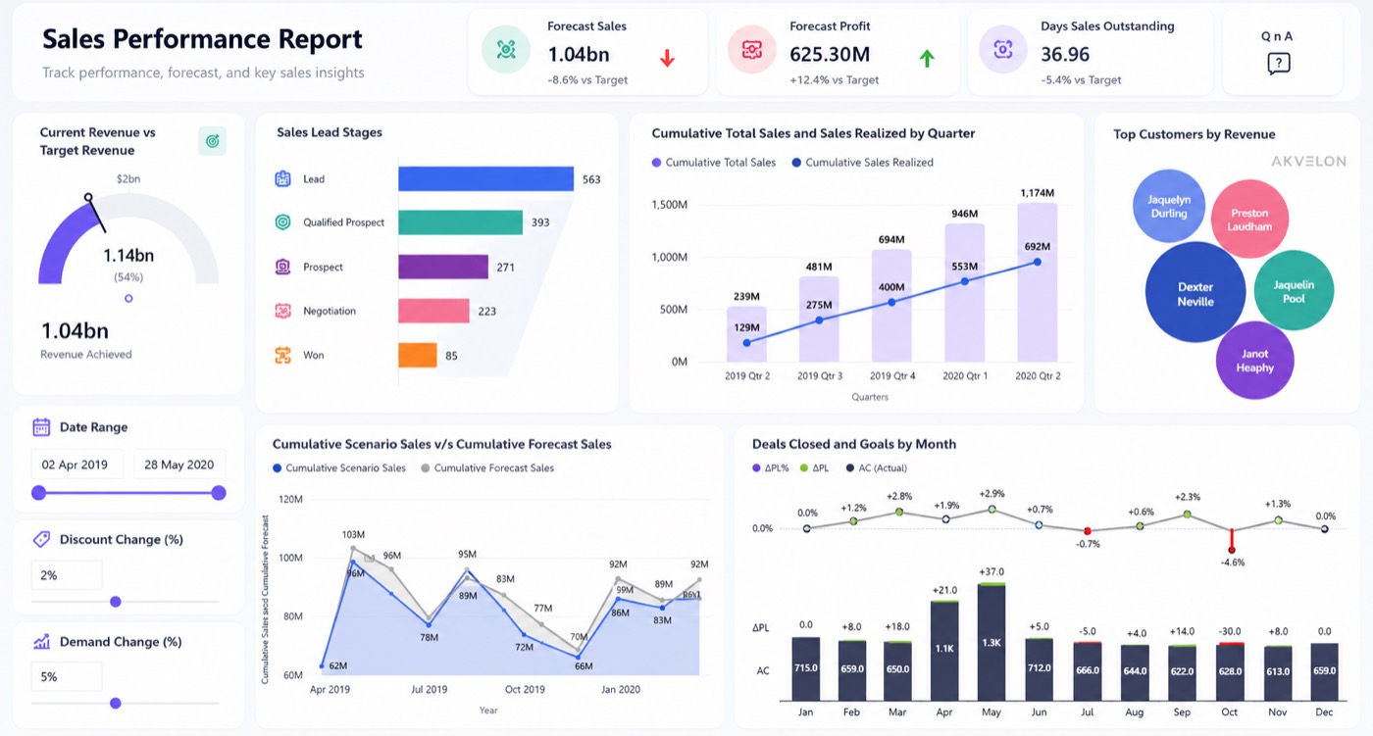Click the 1.14bn gauge value
The image size is (1373, 736).
pyautogui.click(x=128, y=256)
